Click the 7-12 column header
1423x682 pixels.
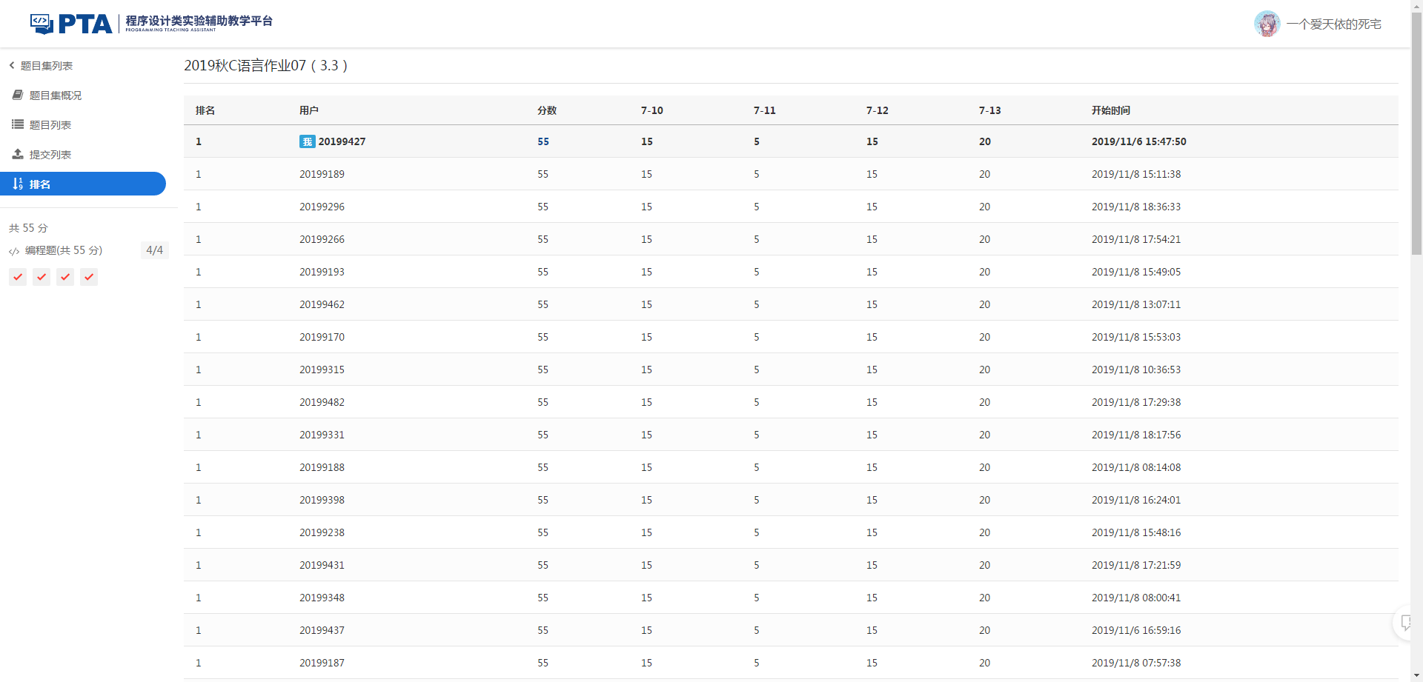tap(877, 110)
